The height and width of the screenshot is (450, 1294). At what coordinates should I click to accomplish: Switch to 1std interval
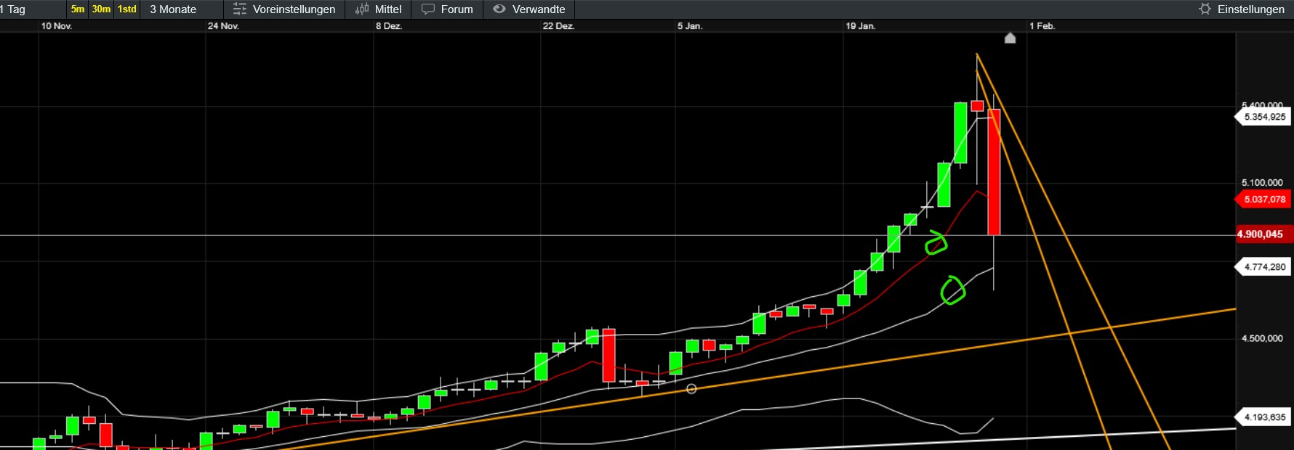[127, 9]
